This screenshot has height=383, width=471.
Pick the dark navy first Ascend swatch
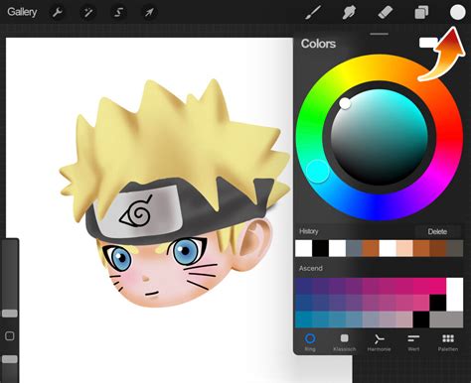point(303,286)
